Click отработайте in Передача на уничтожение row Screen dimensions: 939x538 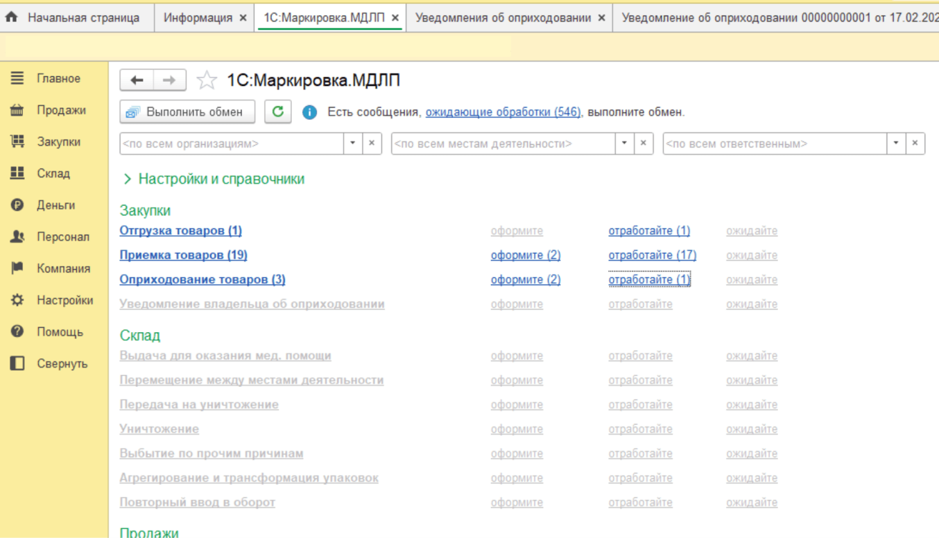pyautogui.click(x=640, y=404)
